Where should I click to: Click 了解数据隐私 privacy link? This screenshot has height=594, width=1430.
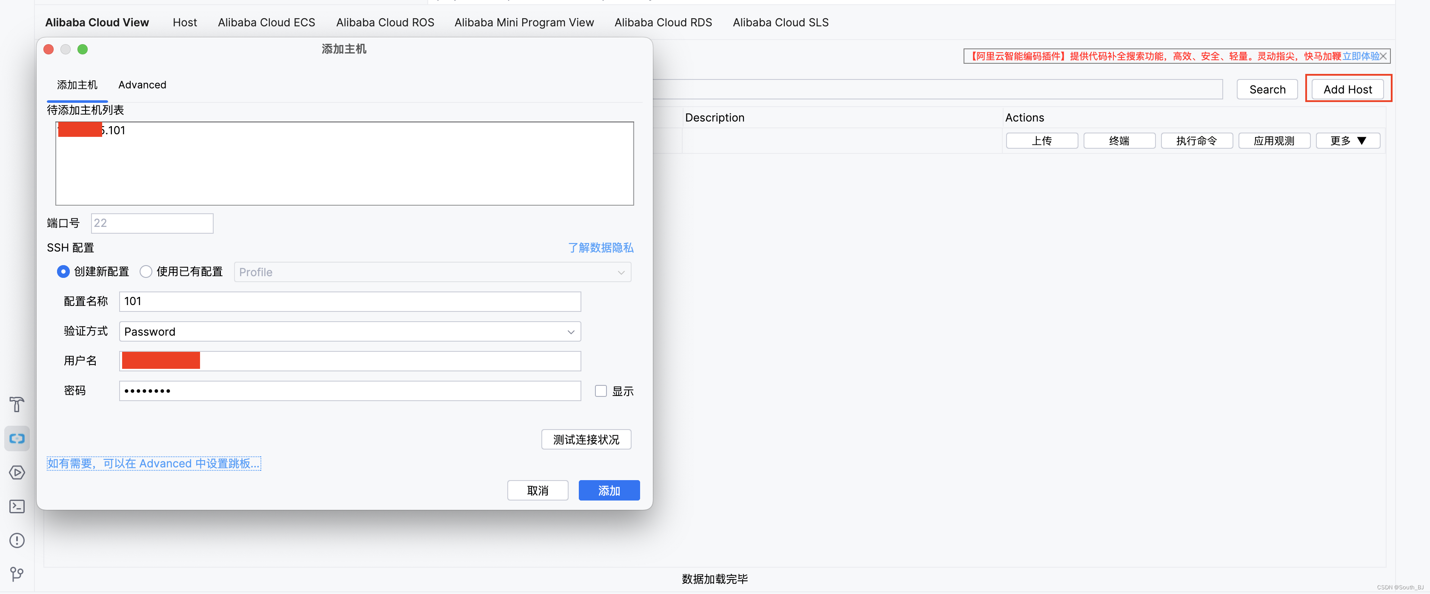[x=599, y=247]
